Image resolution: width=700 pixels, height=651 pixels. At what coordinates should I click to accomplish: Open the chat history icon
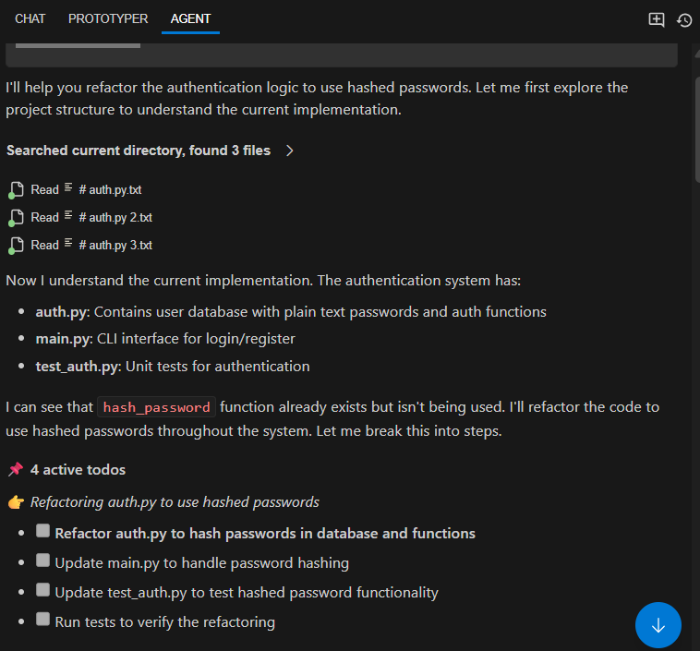point(684,19)
